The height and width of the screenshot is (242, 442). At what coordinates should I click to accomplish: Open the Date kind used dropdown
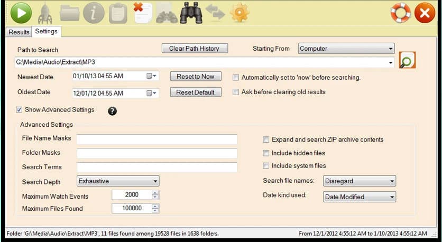tap(360, 197)
